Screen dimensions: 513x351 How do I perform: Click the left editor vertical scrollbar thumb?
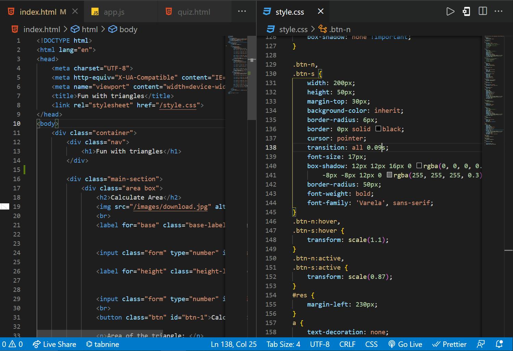click(252, 78)
